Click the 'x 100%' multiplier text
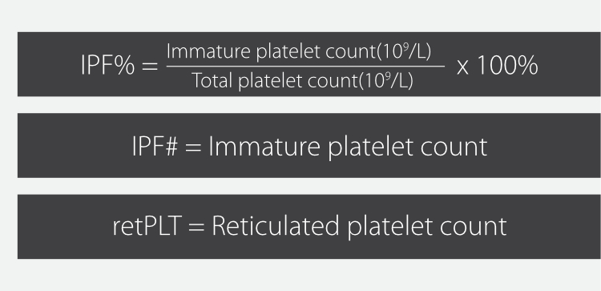 tap(498, 65)
